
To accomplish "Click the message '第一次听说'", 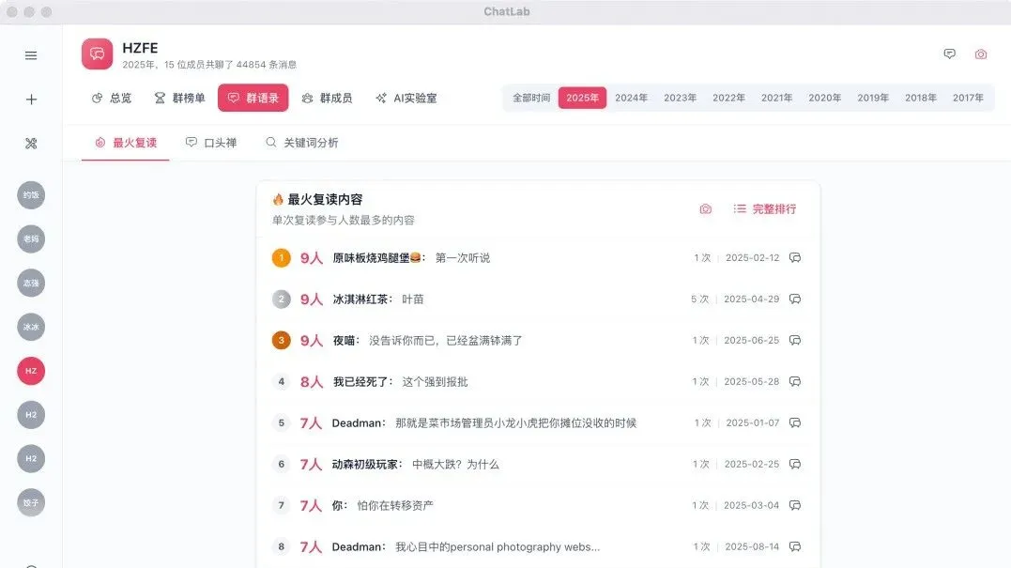I will click(462, 258).
